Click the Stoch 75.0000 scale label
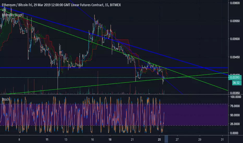This screenshot has height=143, width=243. point(235,106)
